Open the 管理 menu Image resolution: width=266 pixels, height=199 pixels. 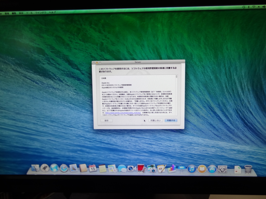(7, 13)
